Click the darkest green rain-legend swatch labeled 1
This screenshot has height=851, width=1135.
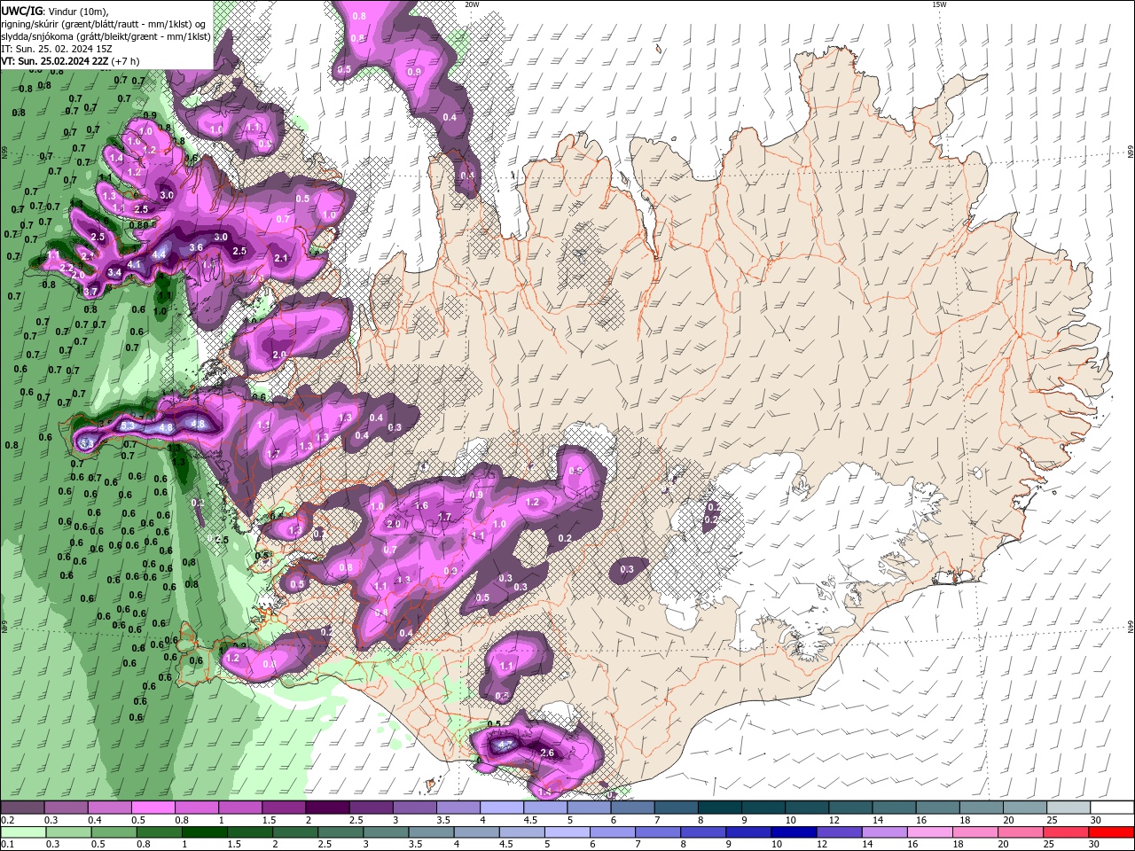pos(204,832)
